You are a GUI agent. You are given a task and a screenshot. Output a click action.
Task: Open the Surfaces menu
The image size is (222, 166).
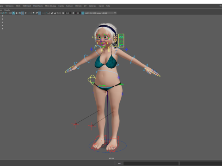[69, 6]
